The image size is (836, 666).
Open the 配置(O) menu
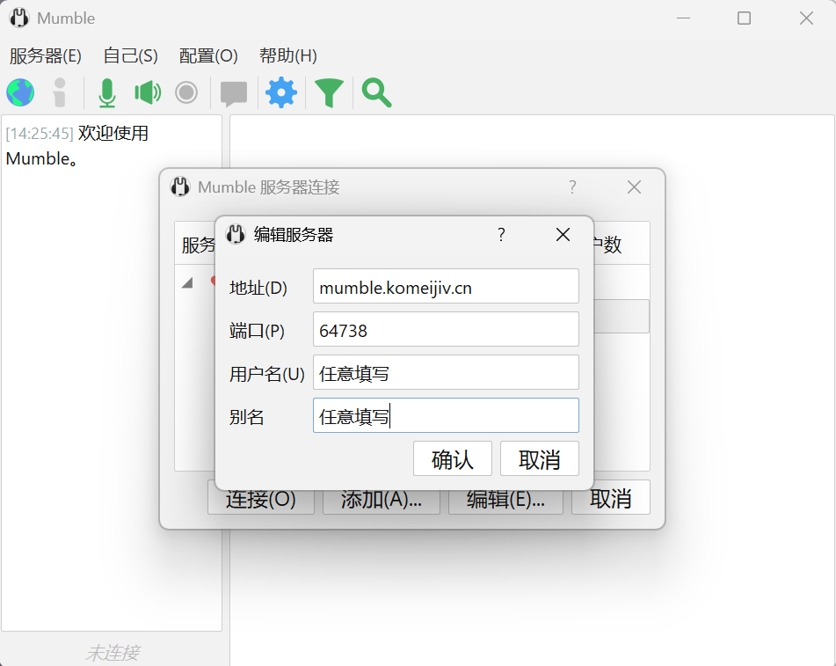click(208, 55)
